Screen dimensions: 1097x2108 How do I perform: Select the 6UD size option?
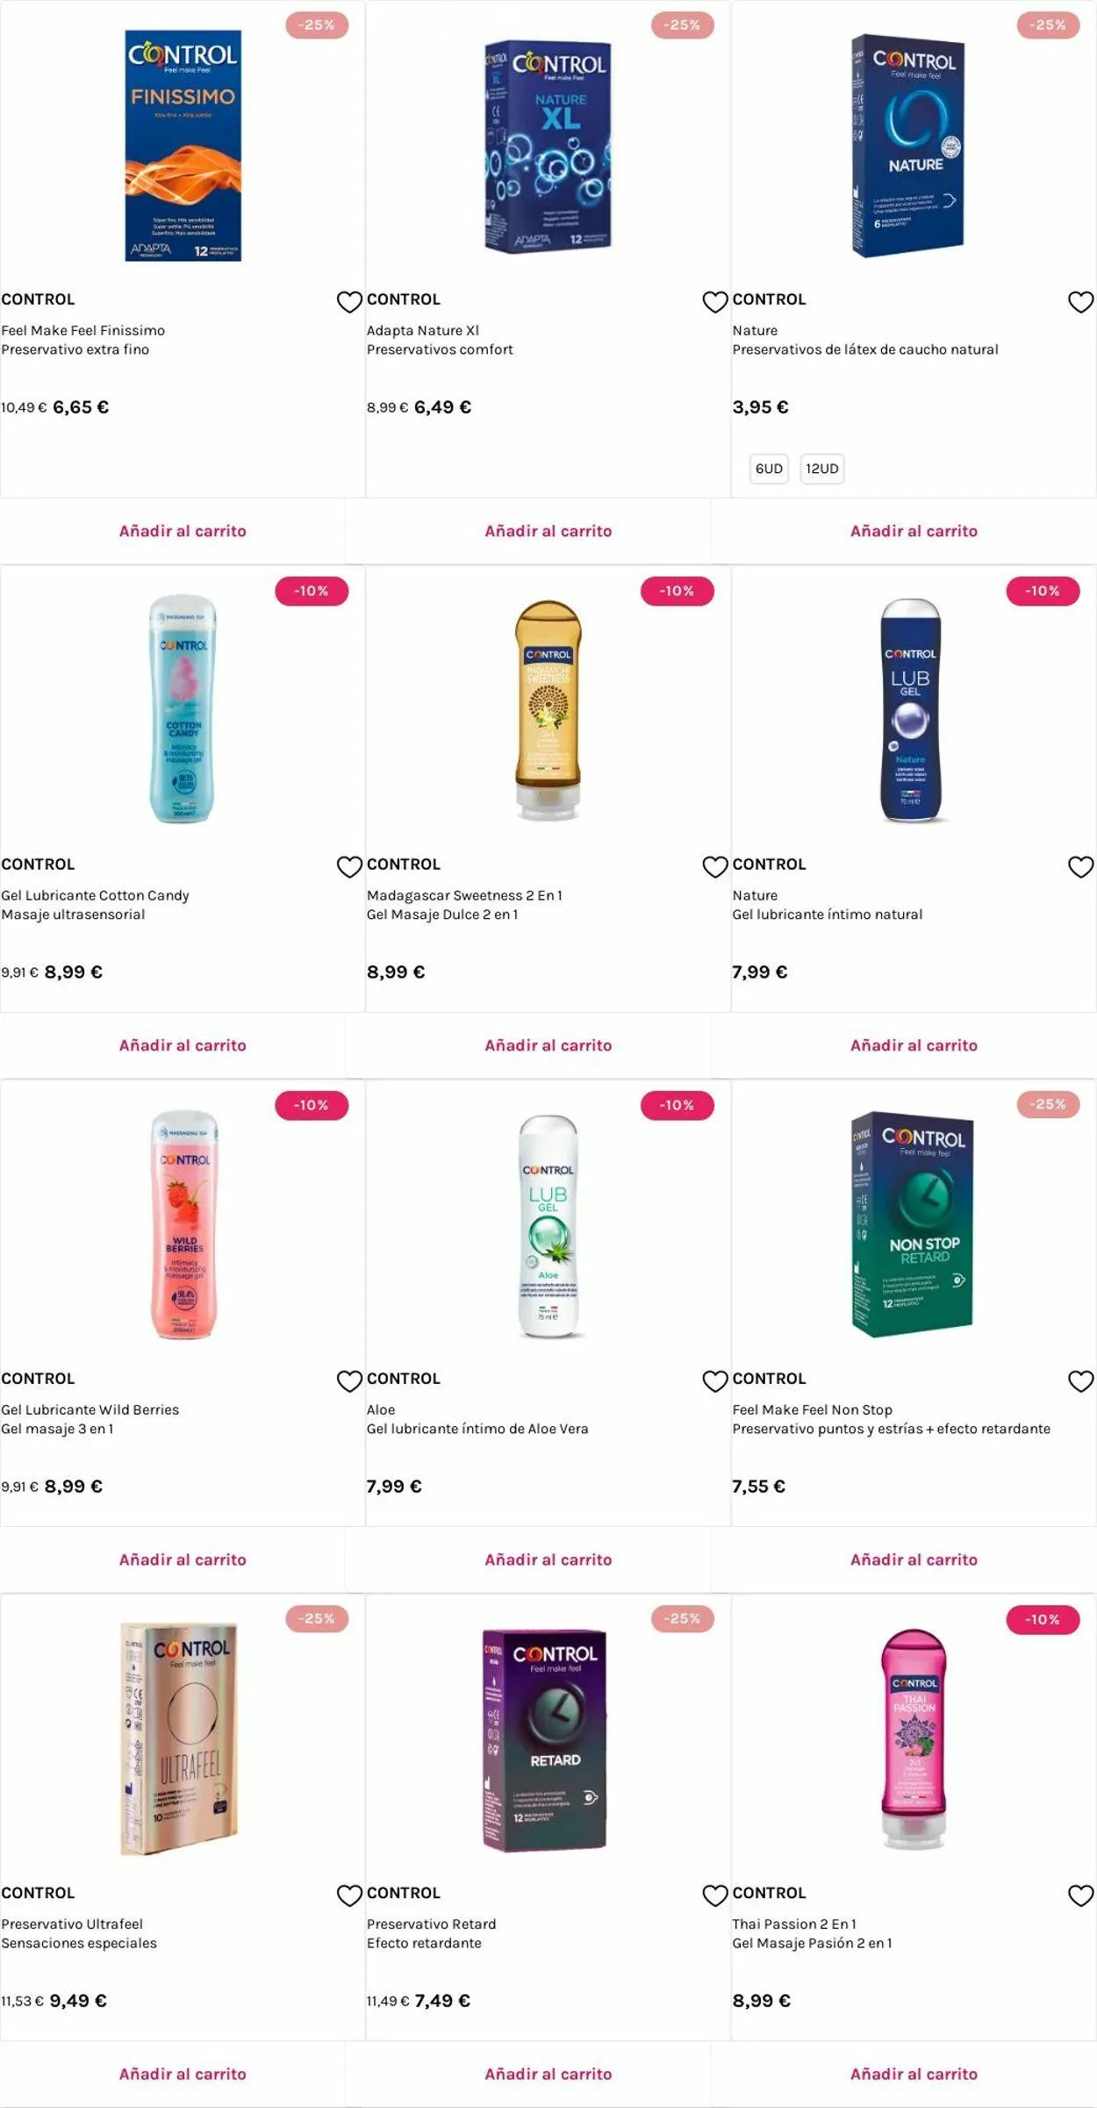tap(769, 469)
